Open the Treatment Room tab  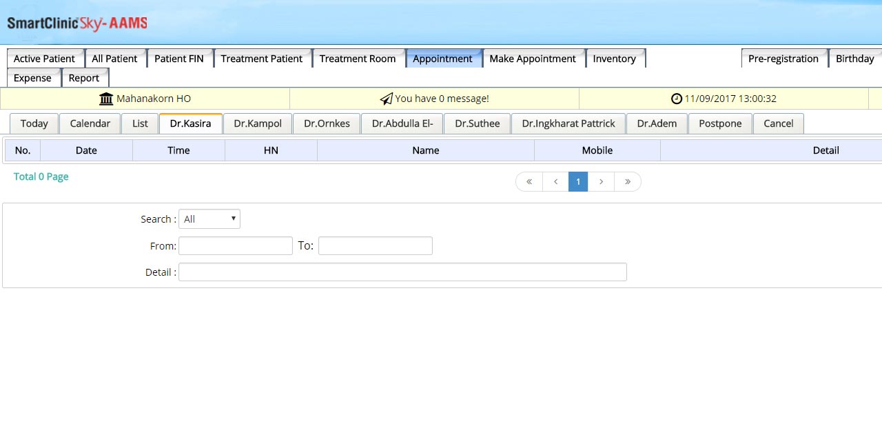pos(358,59)
